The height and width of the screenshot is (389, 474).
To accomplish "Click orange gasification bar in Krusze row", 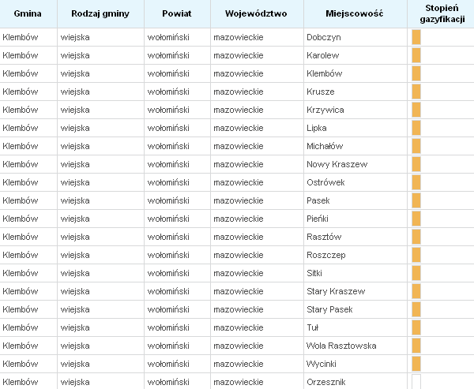I will click(416, 92).
